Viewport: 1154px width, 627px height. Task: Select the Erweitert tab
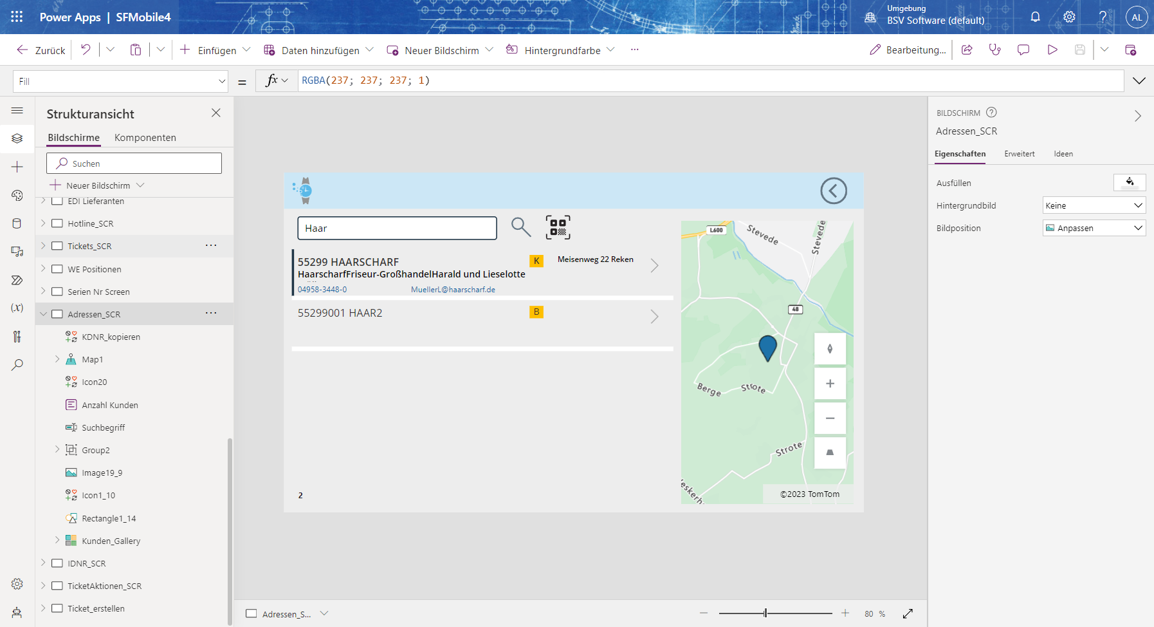click(1020, 154)
